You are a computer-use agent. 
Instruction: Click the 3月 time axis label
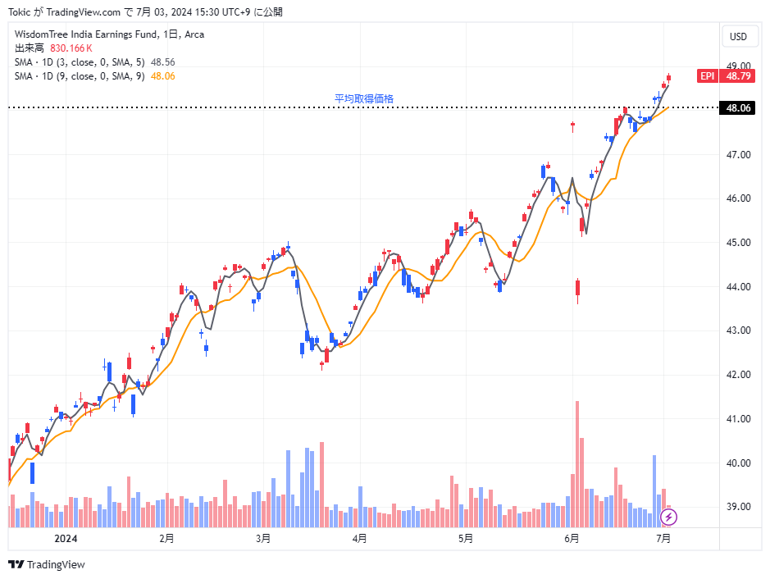click(x=263, y=539)
